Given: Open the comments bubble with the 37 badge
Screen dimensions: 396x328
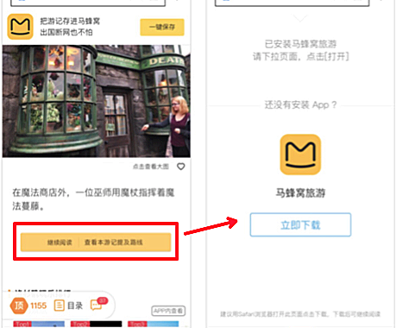Looking at the screenshot, I should 98,304.
